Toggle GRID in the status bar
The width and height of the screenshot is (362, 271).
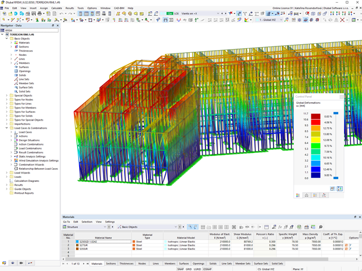click(x=188, y=269)
